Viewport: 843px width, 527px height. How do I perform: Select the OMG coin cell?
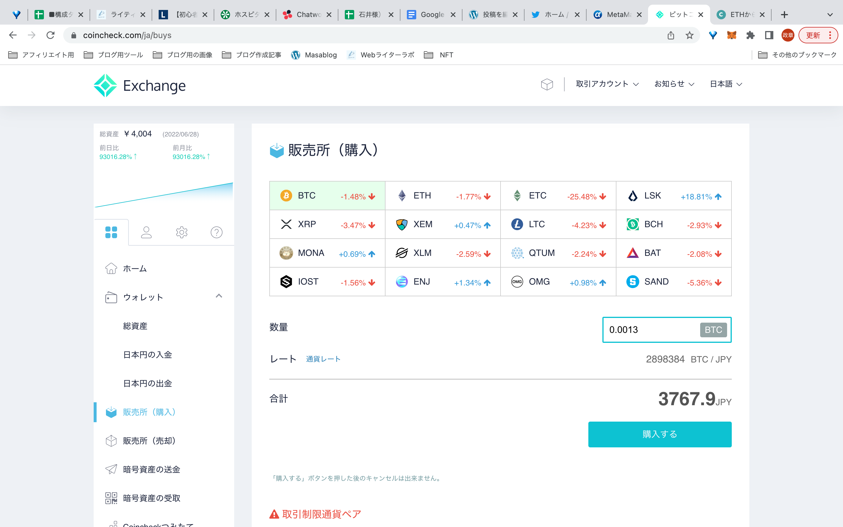pos(558,282)
